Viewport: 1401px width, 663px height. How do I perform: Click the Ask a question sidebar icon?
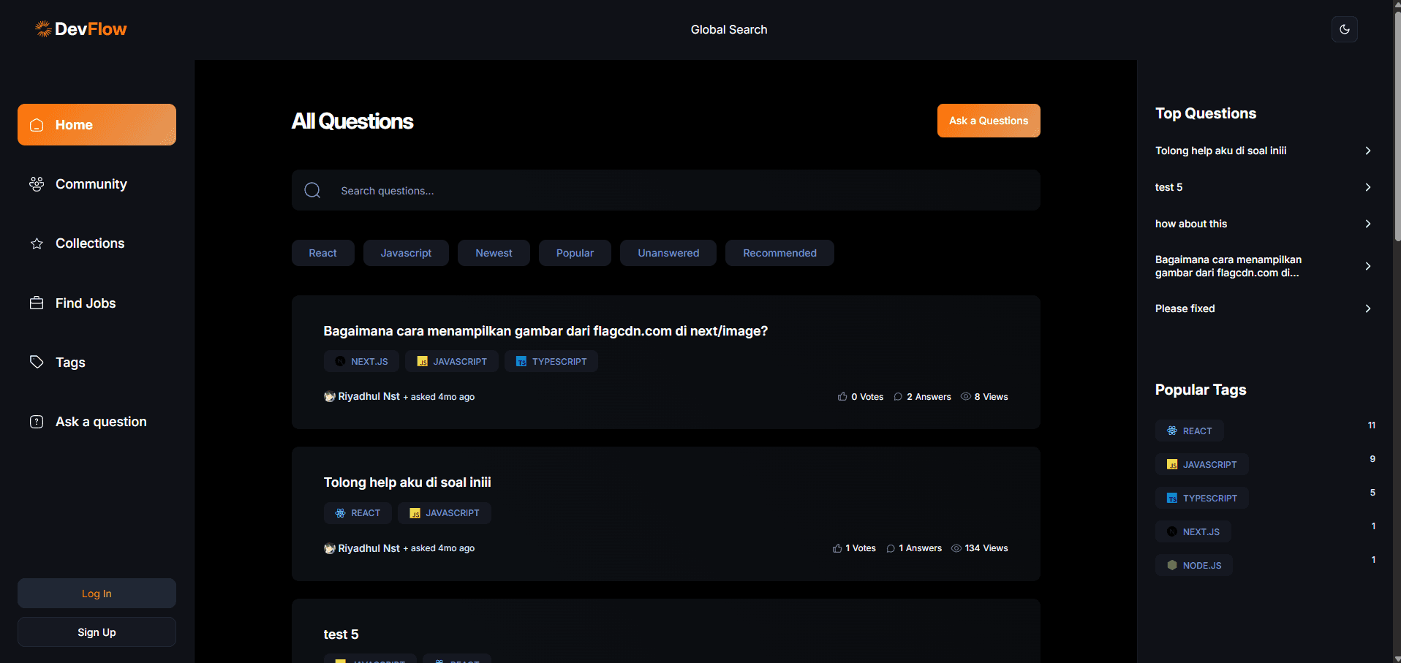click(x=37, y=422)
